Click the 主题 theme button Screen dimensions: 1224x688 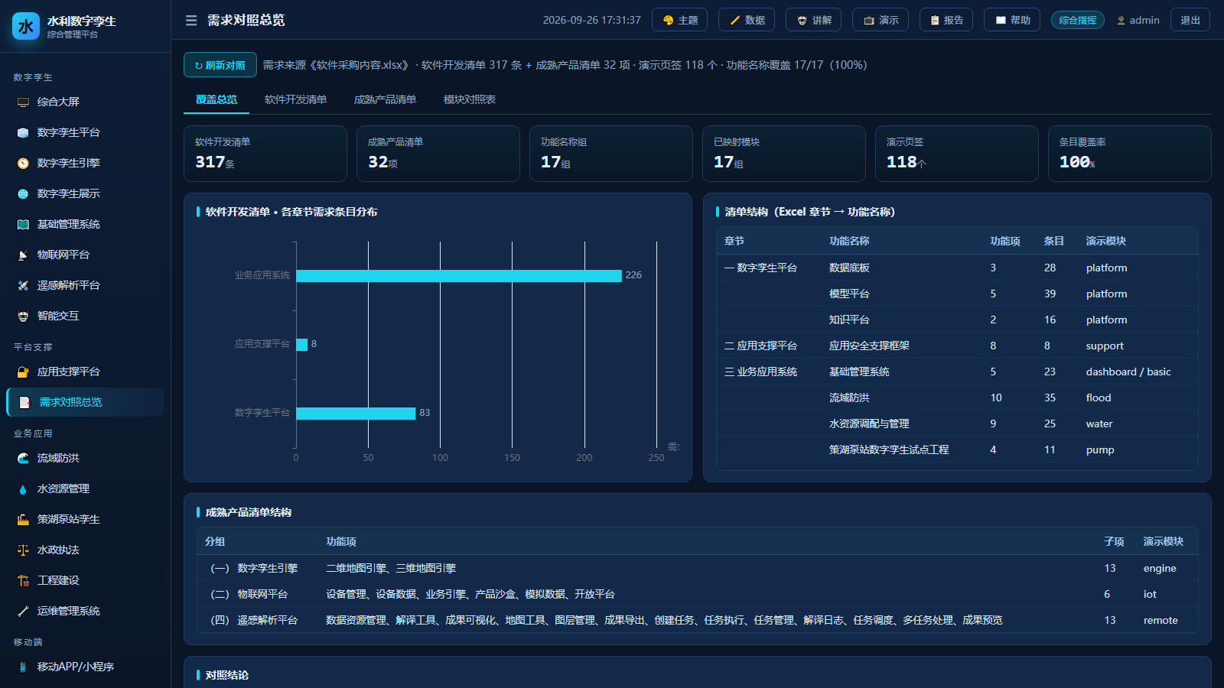pos(679,20)
